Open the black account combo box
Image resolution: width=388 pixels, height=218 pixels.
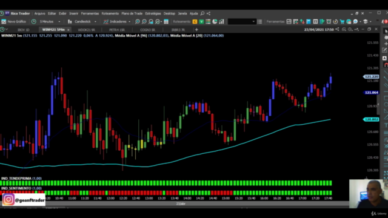coord(241,22)
